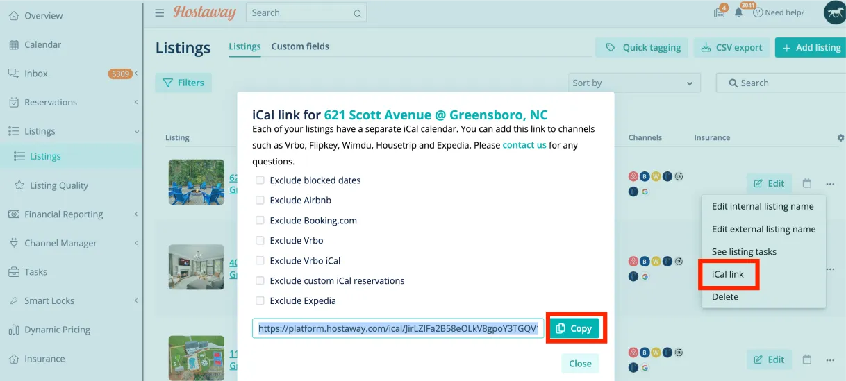Enable Exclude Vrbo iCal
The width and height of the screenshot is (846, 381).
260,260
